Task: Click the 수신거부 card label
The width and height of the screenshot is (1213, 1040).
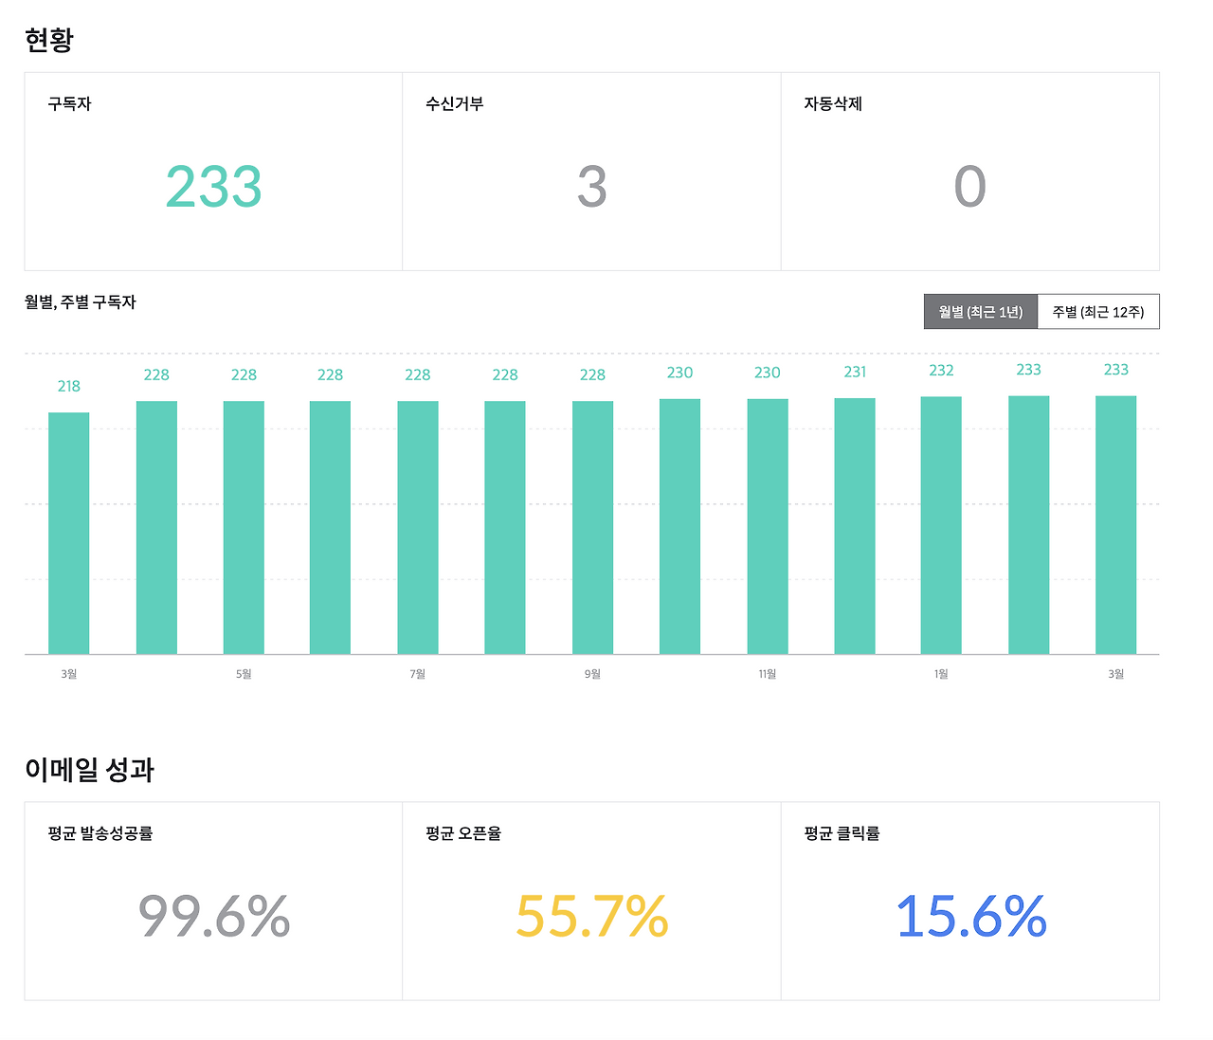Action: coord(455,104)
